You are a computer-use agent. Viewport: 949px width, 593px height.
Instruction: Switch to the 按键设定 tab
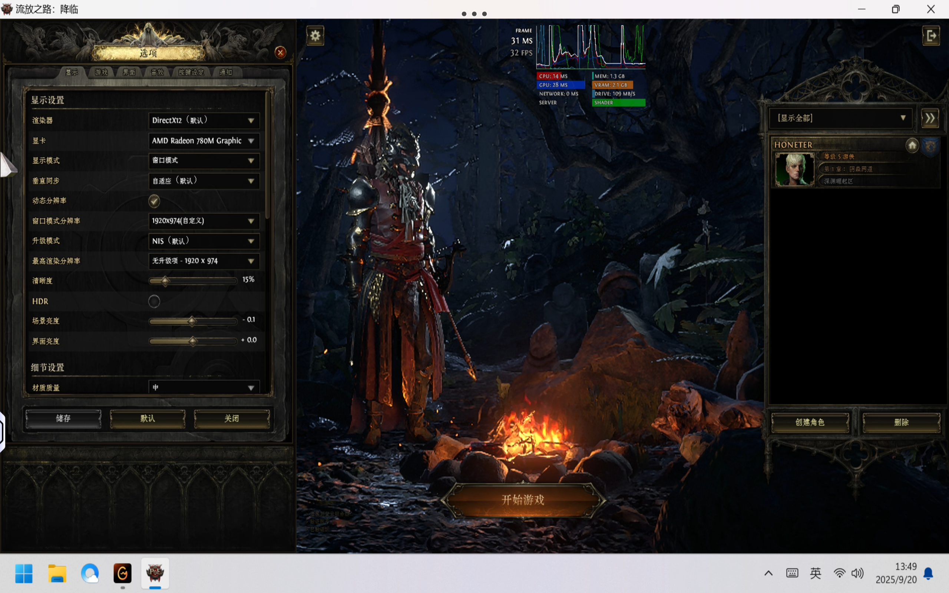(191, 72)
